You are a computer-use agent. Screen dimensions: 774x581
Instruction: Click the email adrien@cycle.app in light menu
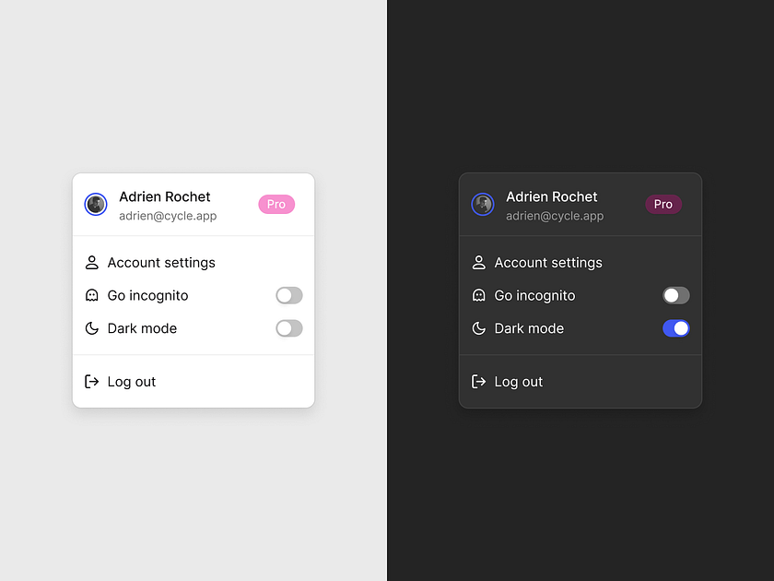(168, 216)
